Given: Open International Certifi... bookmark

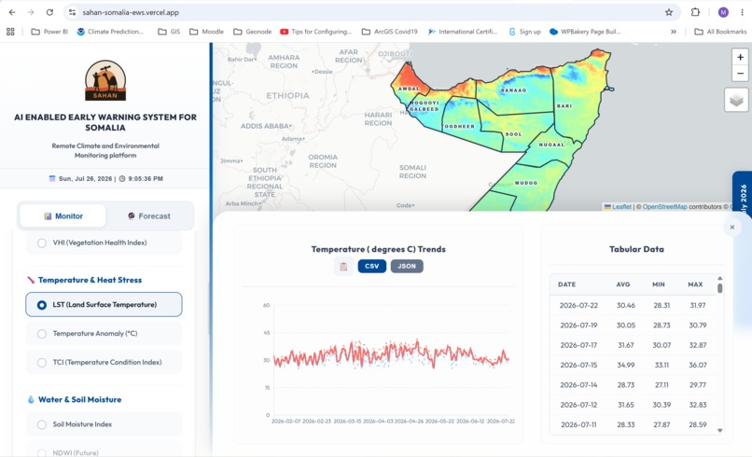Looking at the screenshot, I should pyautogui.click(x=463, y=32).
